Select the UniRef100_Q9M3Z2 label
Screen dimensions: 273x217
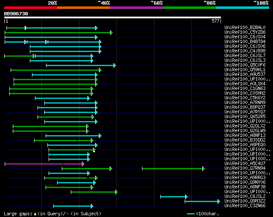[245, 201]
